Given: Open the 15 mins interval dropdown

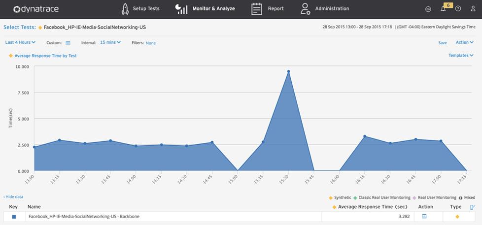Looking at the screenshot, I should point(110,43).
